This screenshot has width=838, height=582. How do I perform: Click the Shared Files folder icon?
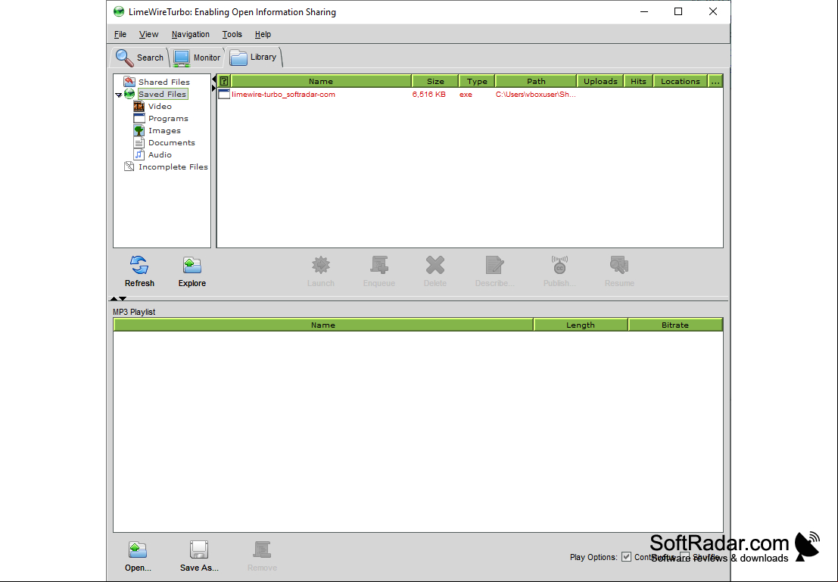click(129, 82)
